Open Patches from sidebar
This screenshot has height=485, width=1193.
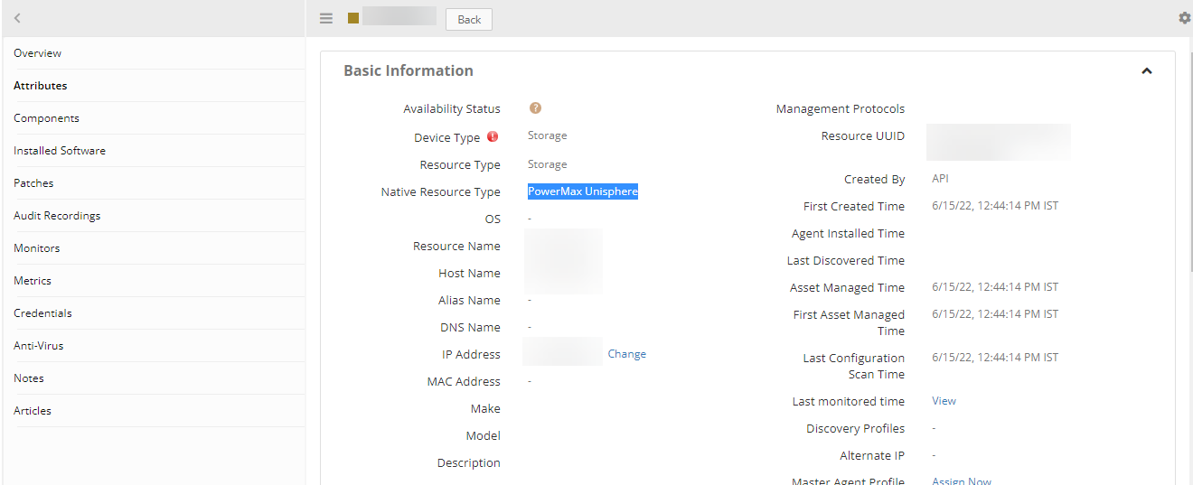[33, 183]
